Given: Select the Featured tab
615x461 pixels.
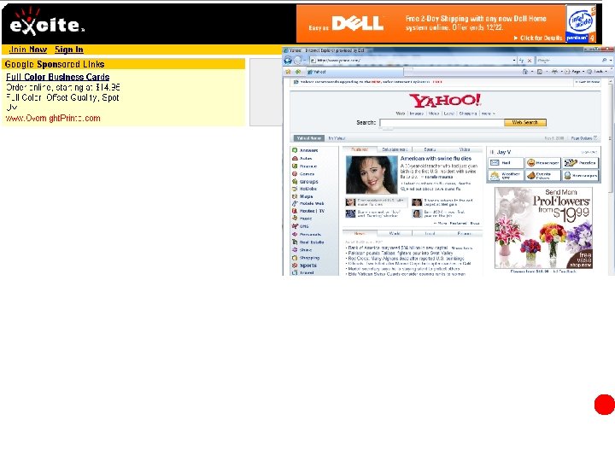Looking at the screenshot, I should pyautogui.click(x=360, y=149).
